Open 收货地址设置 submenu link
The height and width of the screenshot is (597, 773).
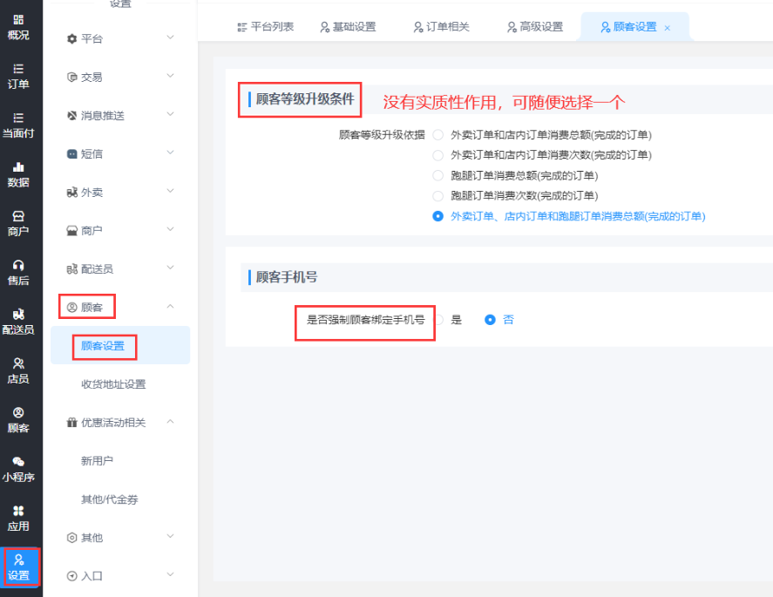coord(113,384)
